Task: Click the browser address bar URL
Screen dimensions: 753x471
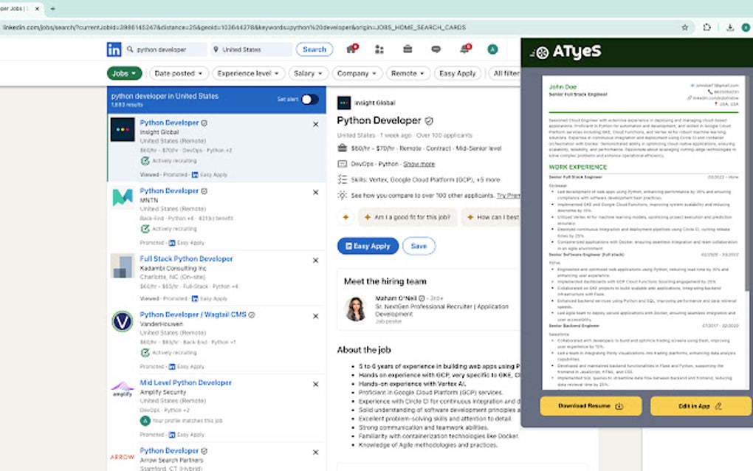Action: (234, 27)
